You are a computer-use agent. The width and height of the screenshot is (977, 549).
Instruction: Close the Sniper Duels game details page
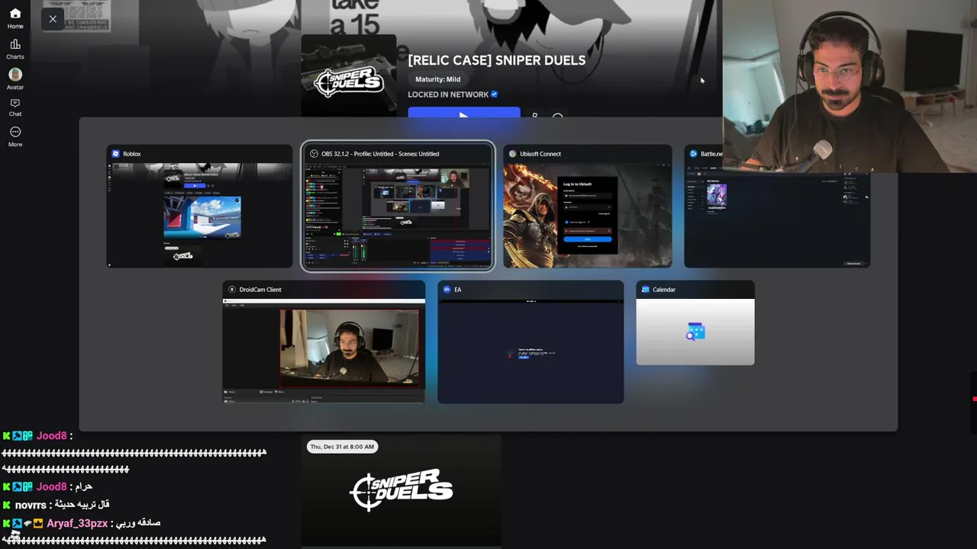pyautogui.click(x=53, y=18)
